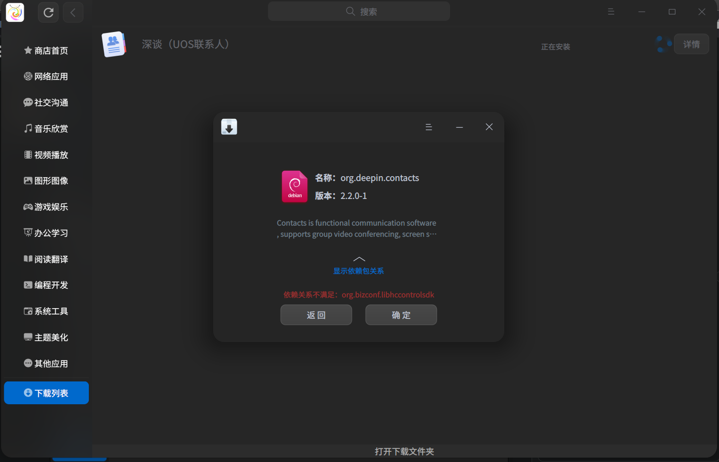Switch to the 下载列表 download list
The width and height of the screenshot is (719, 462).
coord(46,393)
